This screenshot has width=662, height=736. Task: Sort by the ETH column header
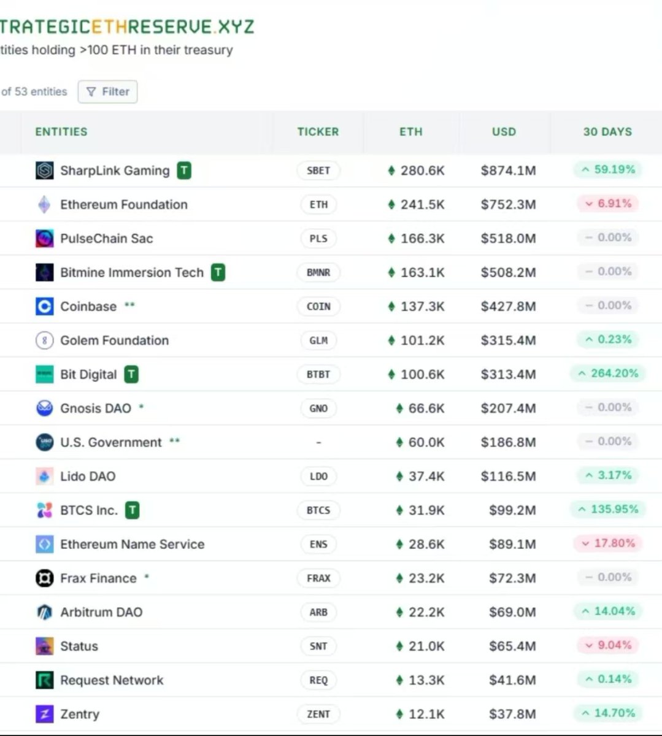click(x=411, y=132)
